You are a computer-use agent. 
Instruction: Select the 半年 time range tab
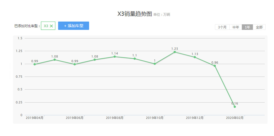point(236,27)
